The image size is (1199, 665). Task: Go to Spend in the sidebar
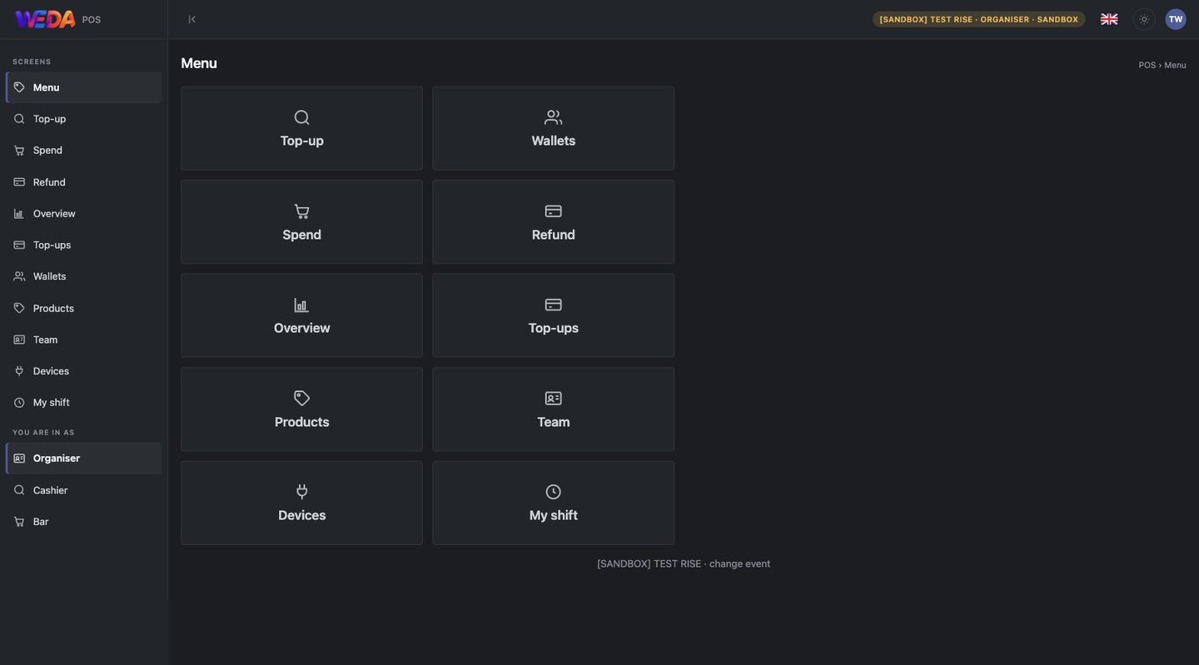(x=84, y=151)
